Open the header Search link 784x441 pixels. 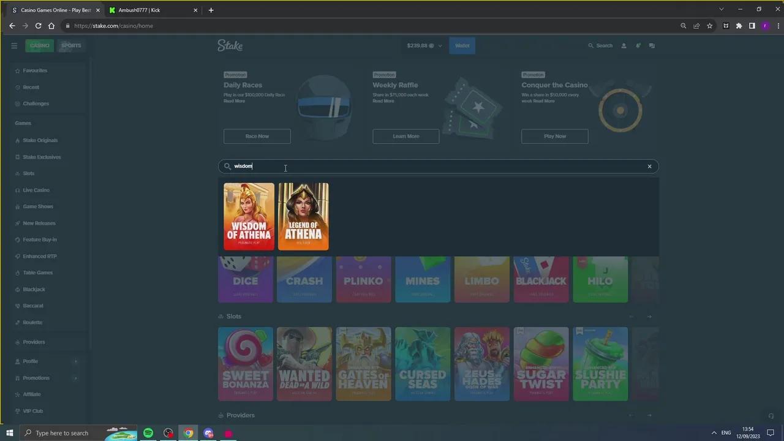click(x=600, y=45)
